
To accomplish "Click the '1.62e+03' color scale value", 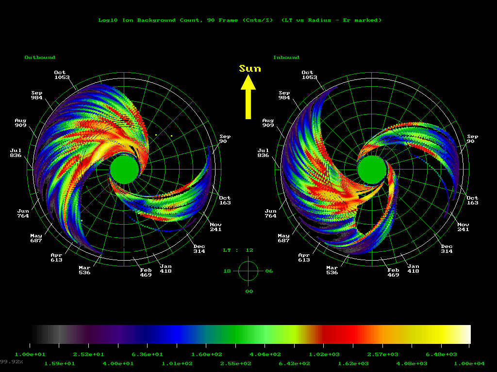I will click(353, 364).
